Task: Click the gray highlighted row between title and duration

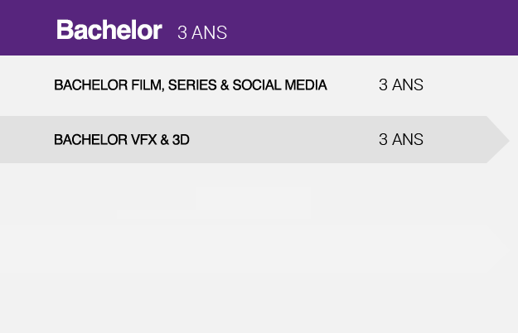Action: point(284,140)
